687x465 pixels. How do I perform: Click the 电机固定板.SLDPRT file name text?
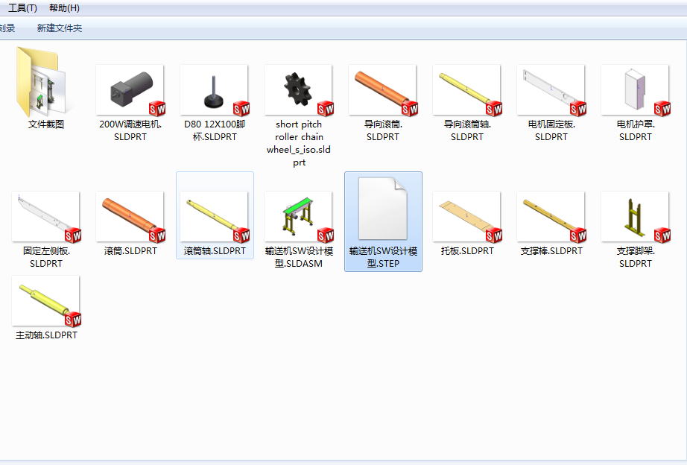tap(551, 130)
